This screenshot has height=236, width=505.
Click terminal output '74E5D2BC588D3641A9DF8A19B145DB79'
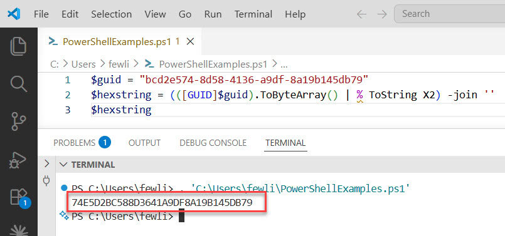tap(162, 203)
